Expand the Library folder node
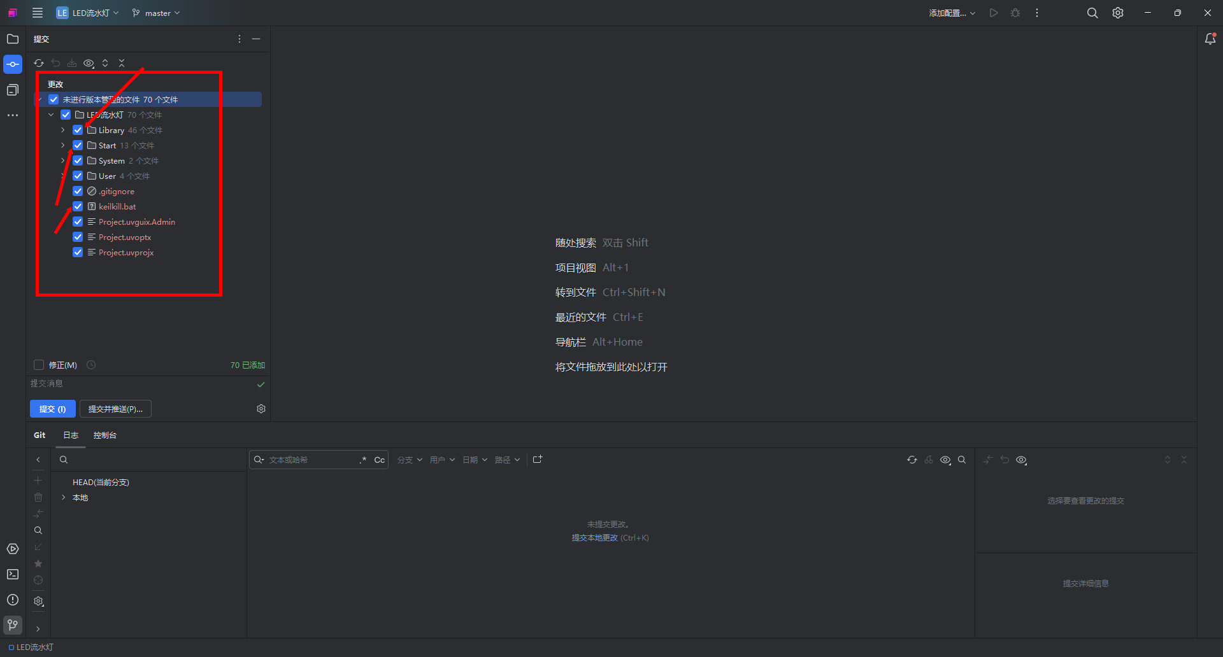This screenshot has width=1223, height=657. (x=63, y=130)
